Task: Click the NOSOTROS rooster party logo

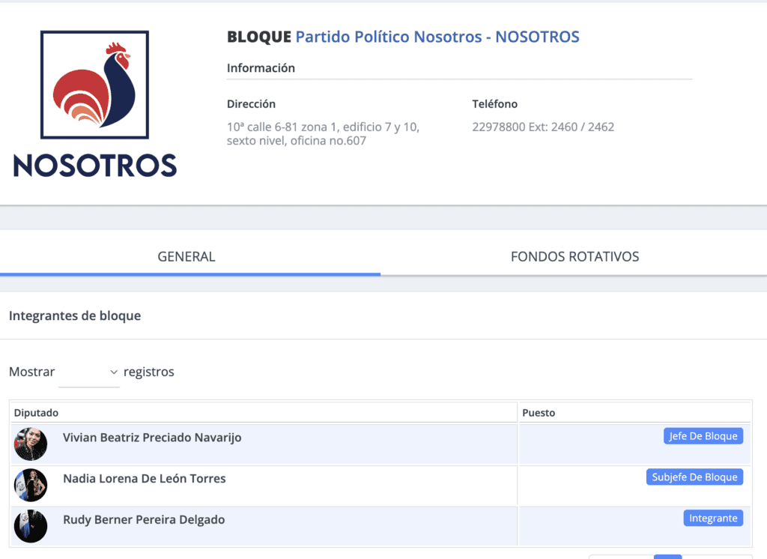Action: (95, 103)
